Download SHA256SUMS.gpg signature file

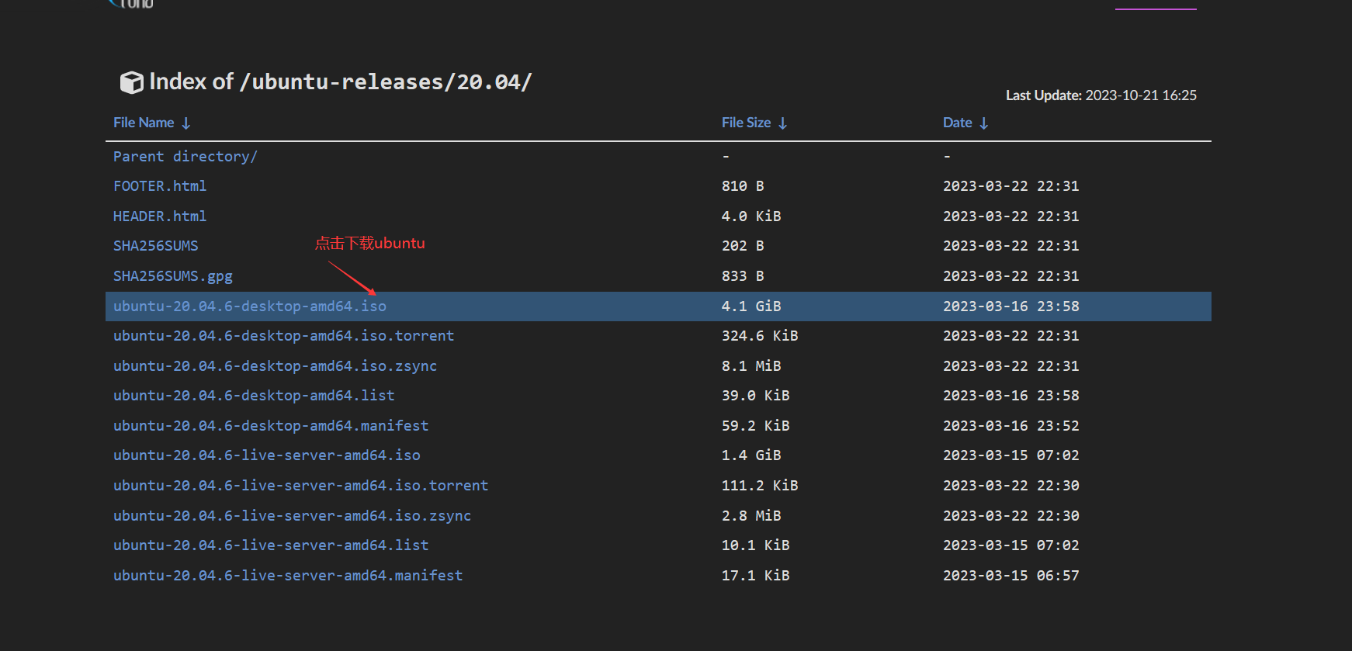tap(172, 276)
